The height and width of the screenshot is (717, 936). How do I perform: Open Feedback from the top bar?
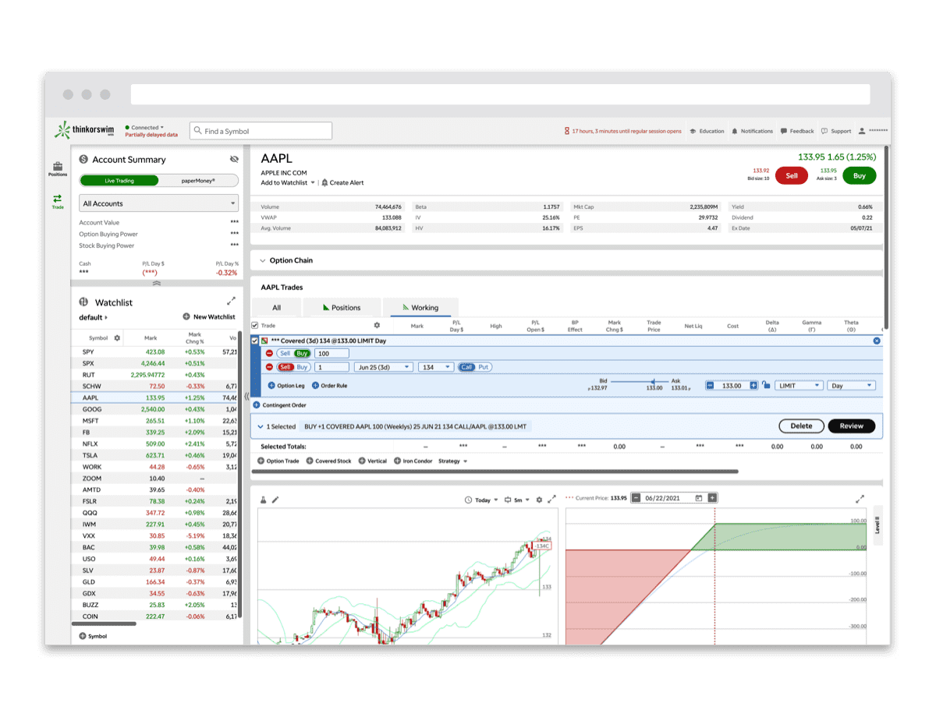(797, 131)
